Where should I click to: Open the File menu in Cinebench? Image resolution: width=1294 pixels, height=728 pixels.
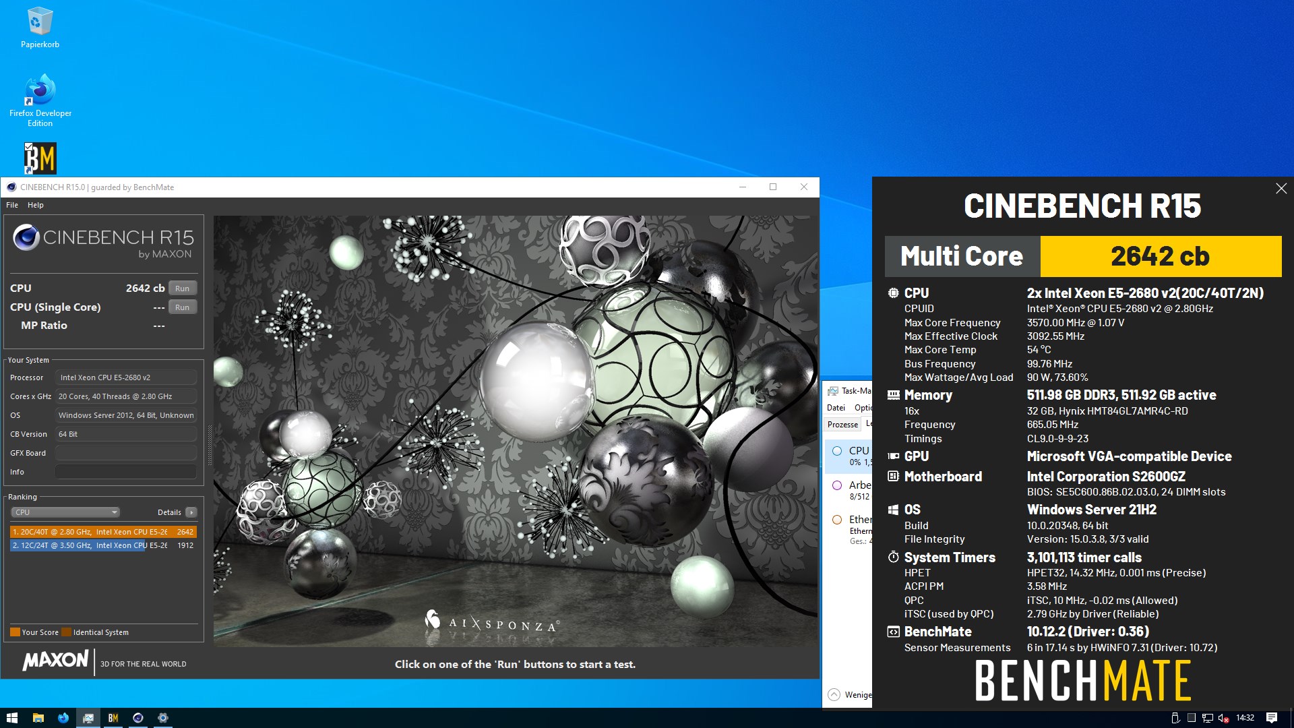[x=12, y=205]
